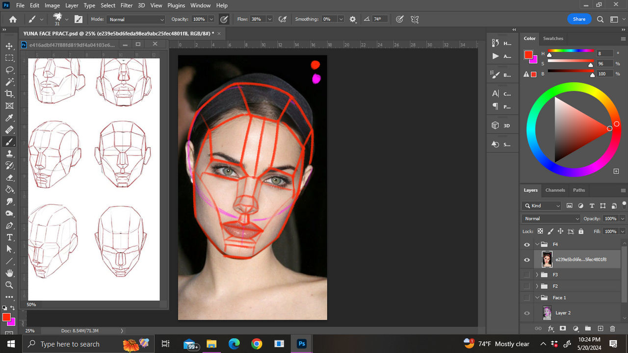This screenshot has height=353, width=628.
Task: Show the F3 group
Action: pos(527,275)
